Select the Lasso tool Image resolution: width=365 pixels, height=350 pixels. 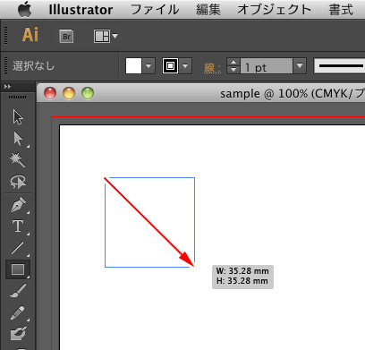tap(18, 182)
